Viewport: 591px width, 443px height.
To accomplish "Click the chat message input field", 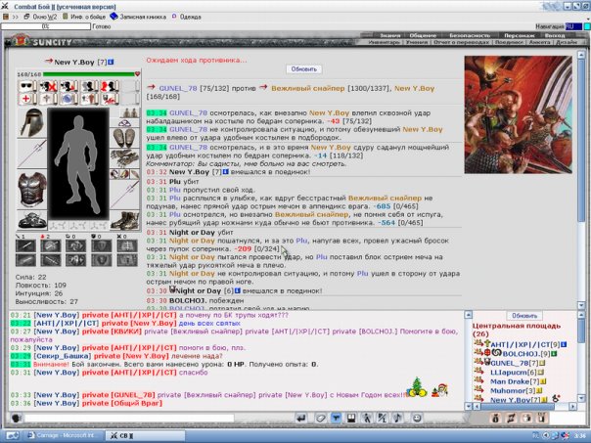I will pyautogui.click(x=129, y=418).
